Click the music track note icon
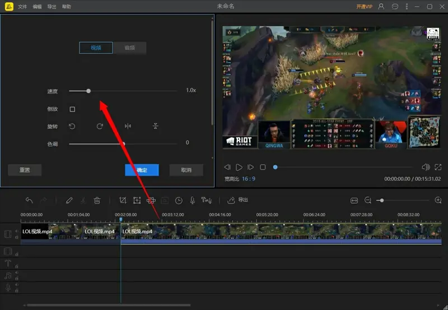Viewport: 448px width, 310px height. [8, 275]
